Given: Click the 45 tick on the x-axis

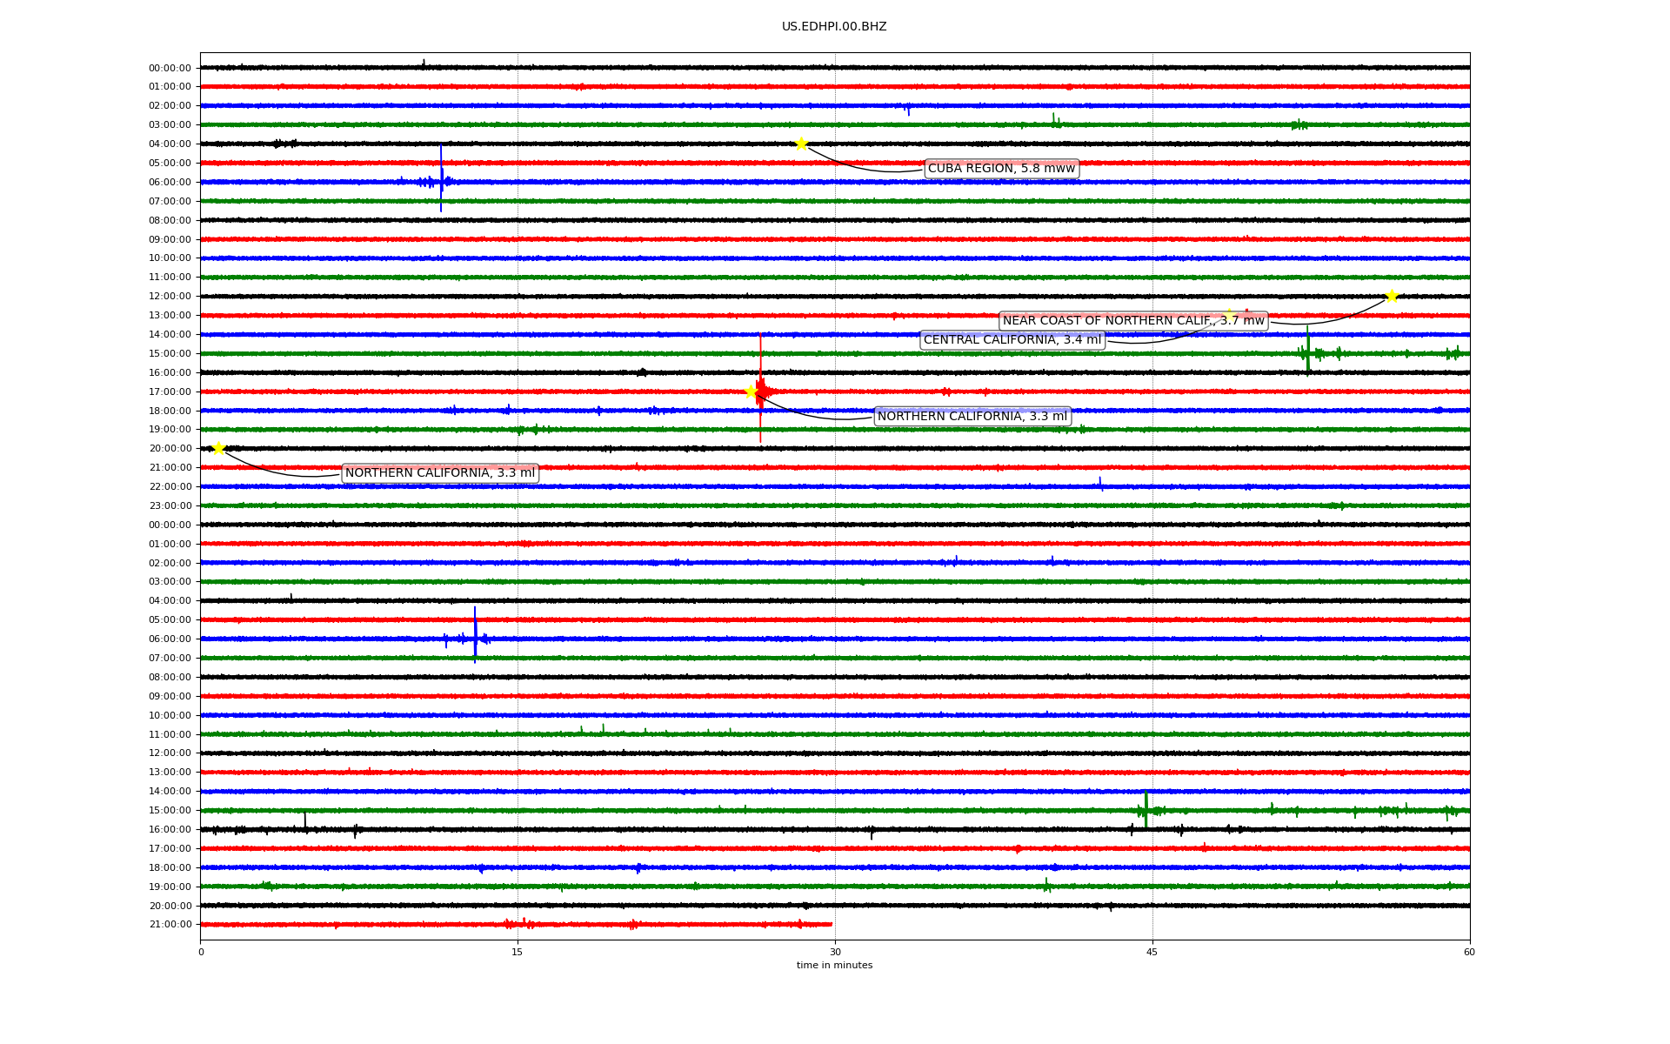Looking at the screenshot, I should click(x=1152, y=952).
